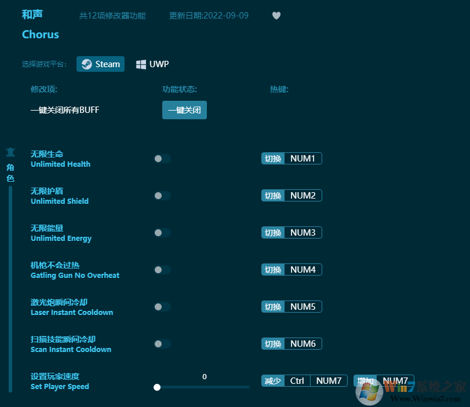Enable the Unlimited Shield toggle
The image size is (470, 407).
click(x=162, y=196)
